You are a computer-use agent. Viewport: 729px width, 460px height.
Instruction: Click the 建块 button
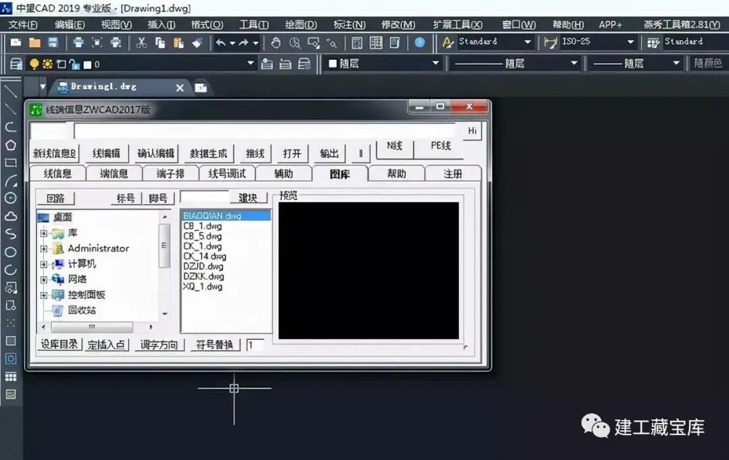tap(248, 198)
